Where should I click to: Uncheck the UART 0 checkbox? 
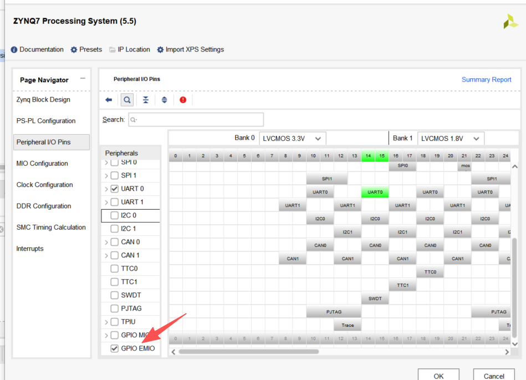(114, 189)
